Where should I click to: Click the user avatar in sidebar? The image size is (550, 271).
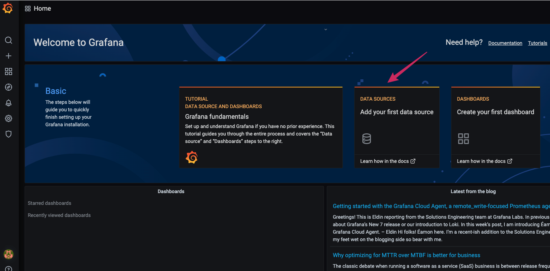tap(9, 254)
